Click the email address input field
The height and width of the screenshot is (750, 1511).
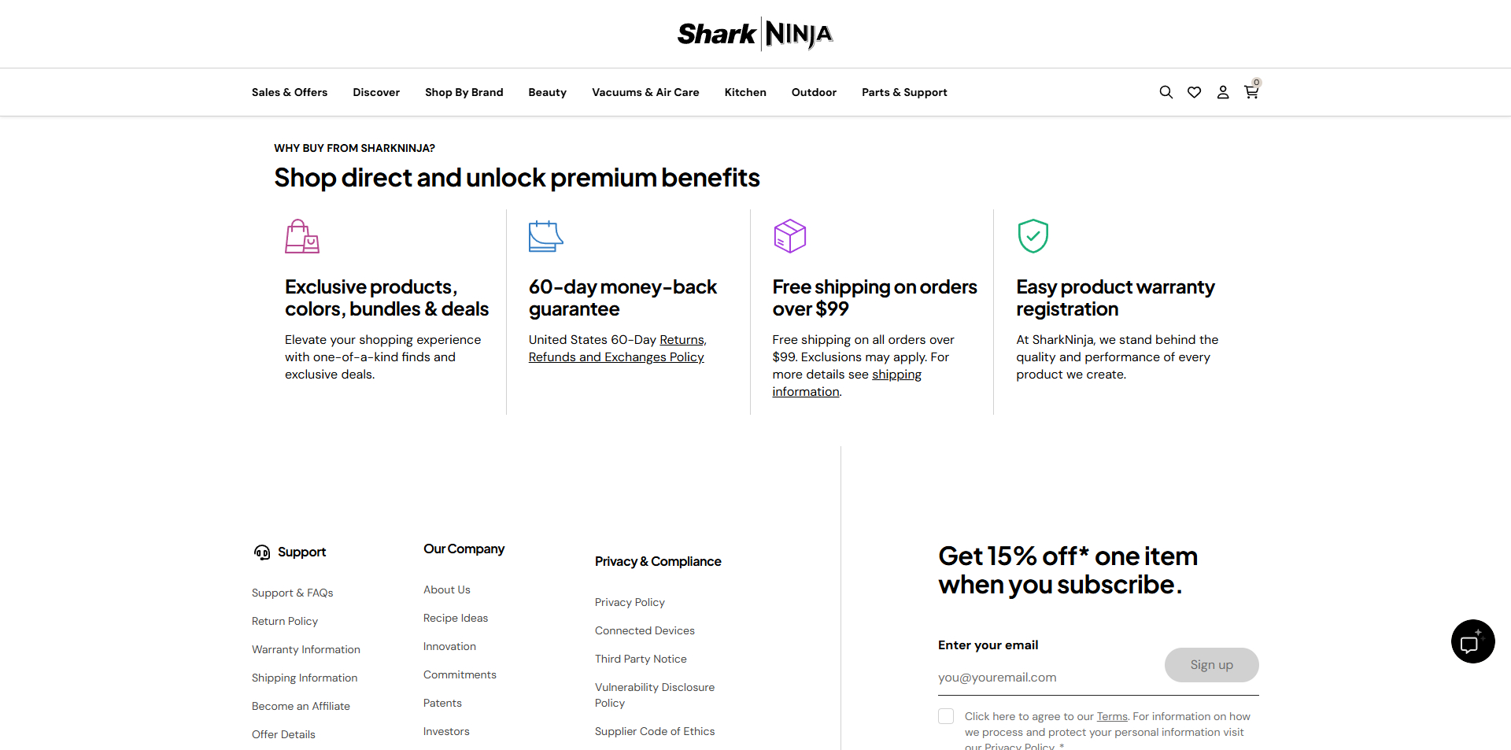pos(1047,678)
